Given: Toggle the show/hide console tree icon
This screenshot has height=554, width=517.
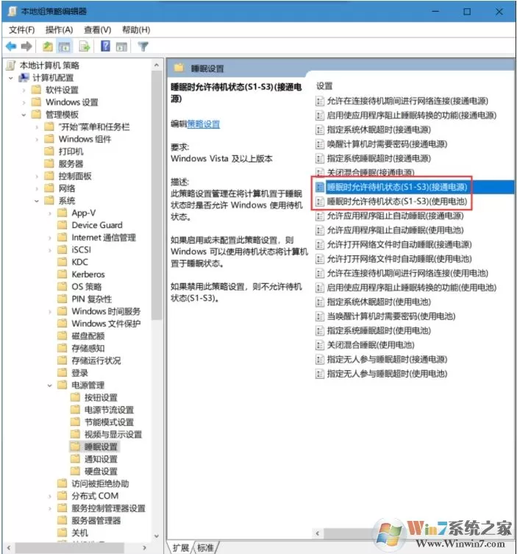Looking at the screenshot, I should pyautogui.click(x=64, y=46).
